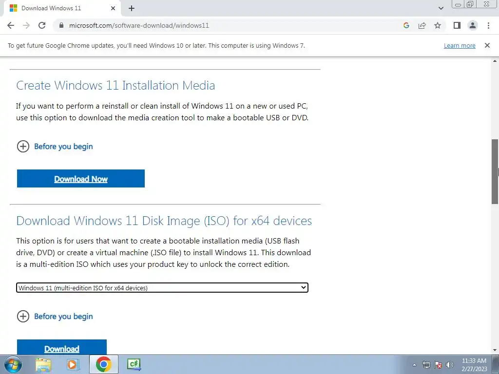The height and width of the screenshot is (374, 499).
Task: Bookmark this tab with the star
Action: click(438, 25)
